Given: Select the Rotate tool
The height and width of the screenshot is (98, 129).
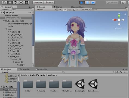Looking at the screenshot, I should pyautogui.click(x=16, y=2).
